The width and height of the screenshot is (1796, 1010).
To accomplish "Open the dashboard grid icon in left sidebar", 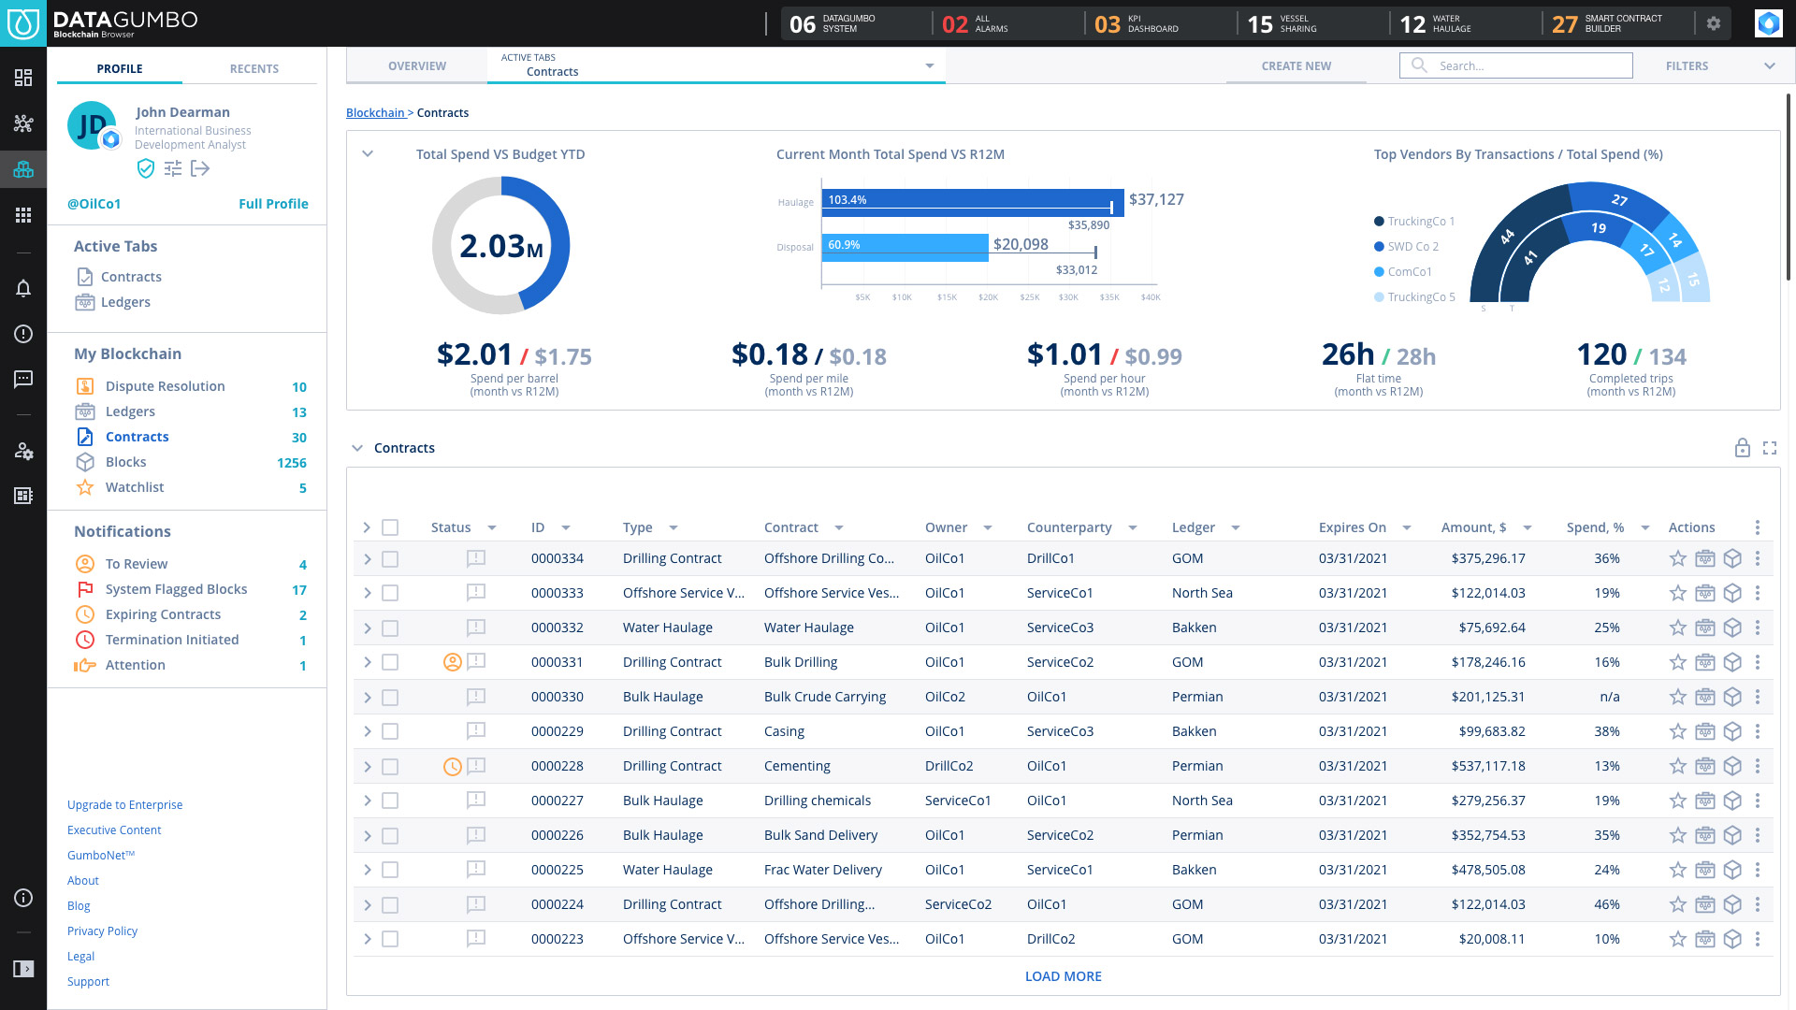I will pos(23,78).
